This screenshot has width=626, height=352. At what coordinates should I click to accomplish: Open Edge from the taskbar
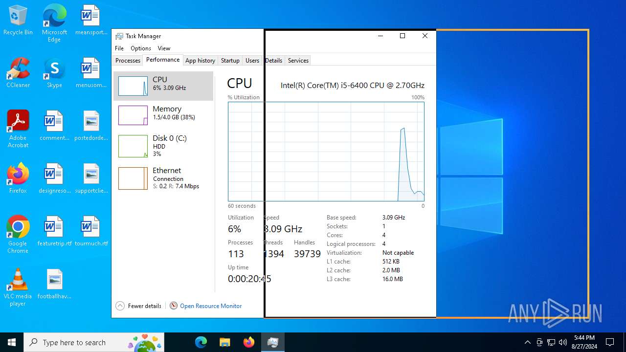pos(201,342)
